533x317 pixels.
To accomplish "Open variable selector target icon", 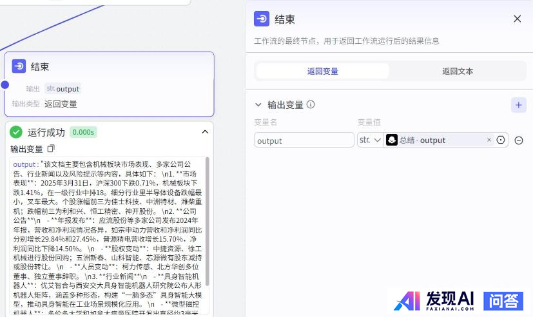I will tap(501, 140).
